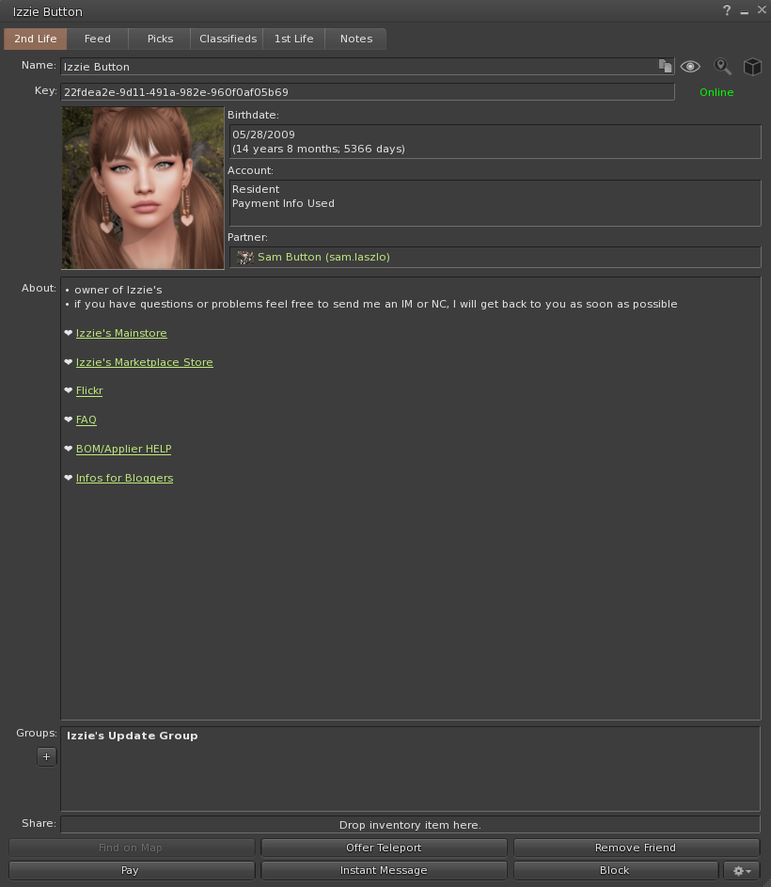Viewport: 771px width, 887px height.
Task: Minimize the Izzie Button profile window
Action: [745, 10]
